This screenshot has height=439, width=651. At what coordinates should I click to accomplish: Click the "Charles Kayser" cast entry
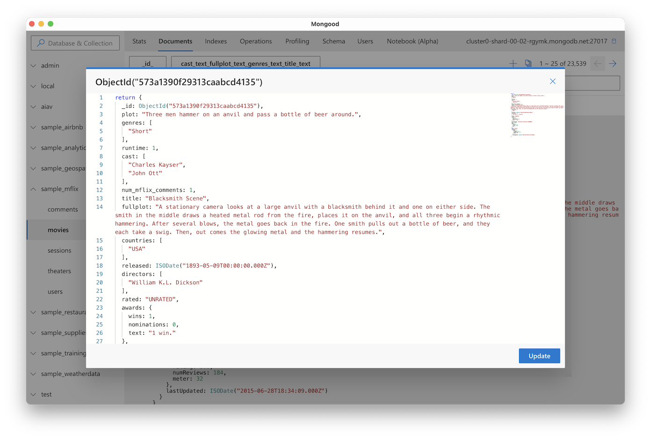(155, 165)
